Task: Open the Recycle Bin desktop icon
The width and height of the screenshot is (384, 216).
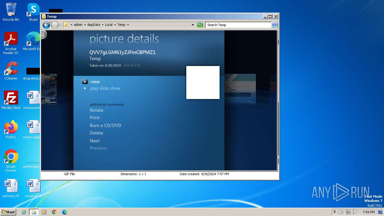Action: (11, 12)
